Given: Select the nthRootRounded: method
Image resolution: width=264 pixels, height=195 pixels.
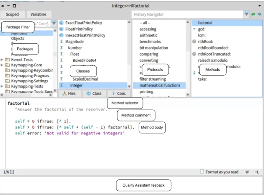Looking at the screenshot, I should [213, 48].
